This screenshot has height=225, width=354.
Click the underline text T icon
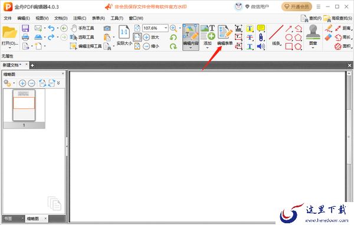[x=250, y=46]
